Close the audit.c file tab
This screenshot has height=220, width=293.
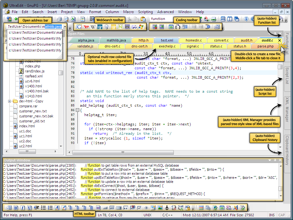280,40
